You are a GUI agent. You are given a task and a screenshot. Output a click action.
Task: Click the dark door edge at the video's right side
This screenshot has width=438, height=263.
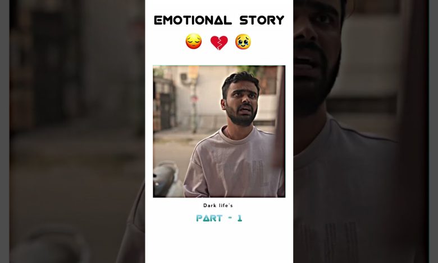click(x=279, y=117)
